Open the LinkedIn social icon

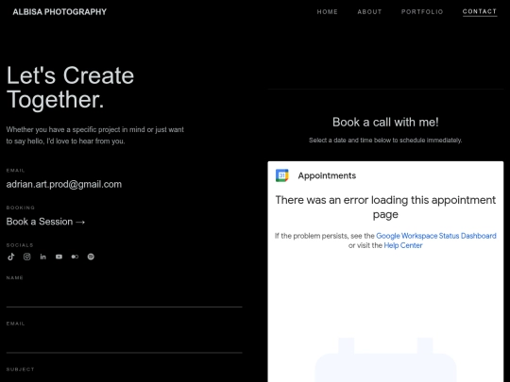pos(42,257)
